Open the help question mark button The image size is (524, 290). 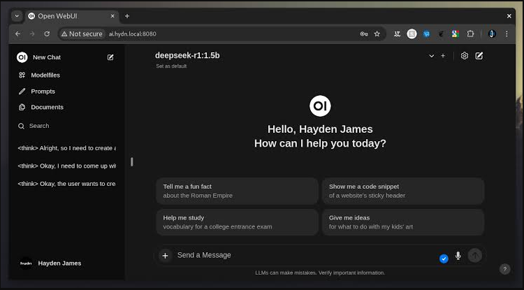tap(505, 269)
